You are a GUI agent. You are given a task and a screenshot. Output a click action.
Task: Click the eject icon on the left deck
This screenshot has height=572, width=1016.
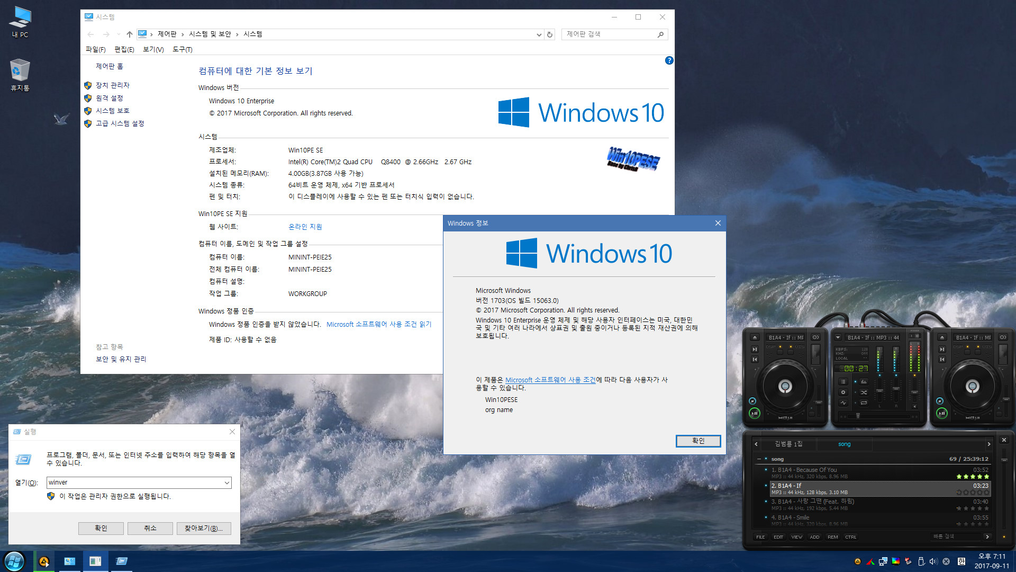[x=755, y=337]
